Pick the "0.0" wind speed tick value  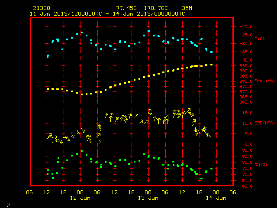(248, 144)
